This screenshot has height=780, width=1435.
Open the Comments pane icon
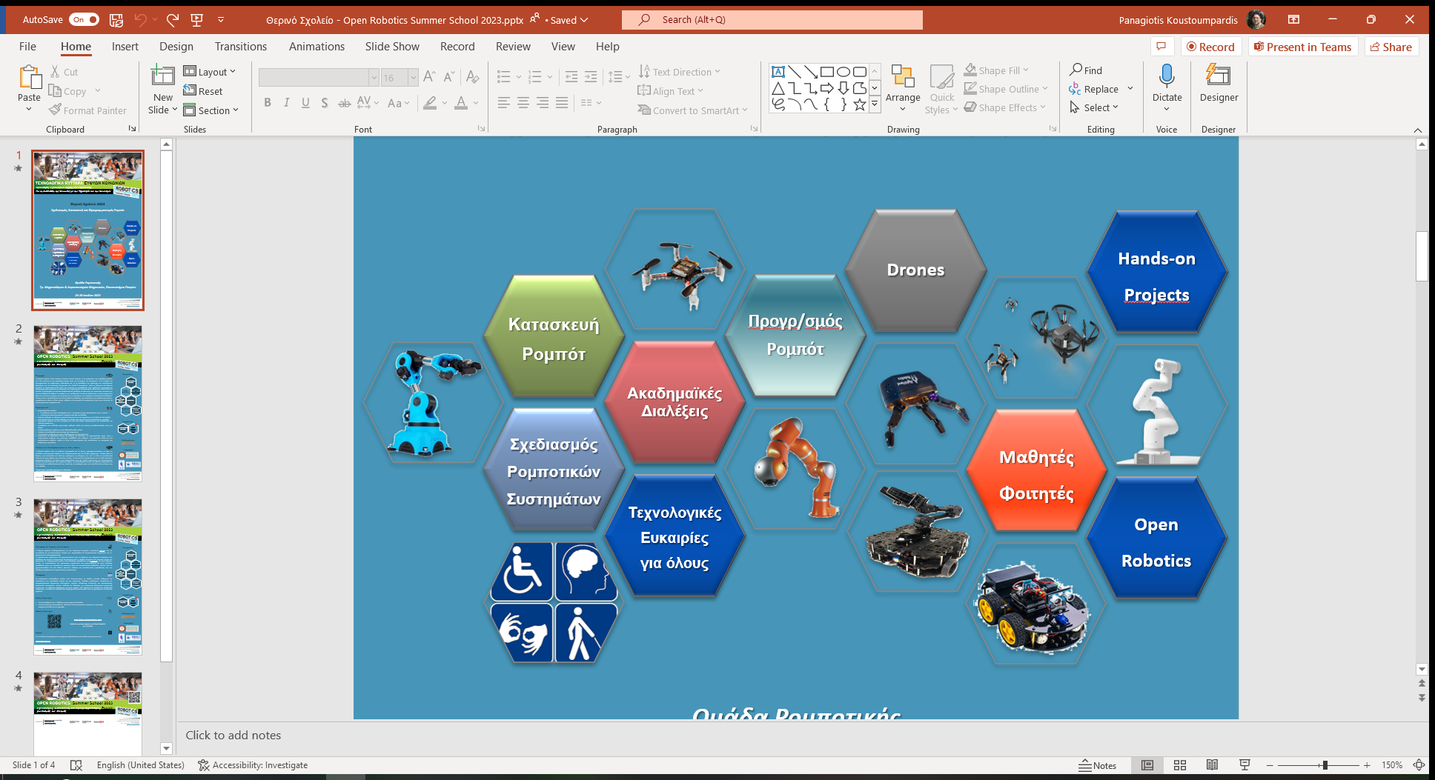(1161, 47)
